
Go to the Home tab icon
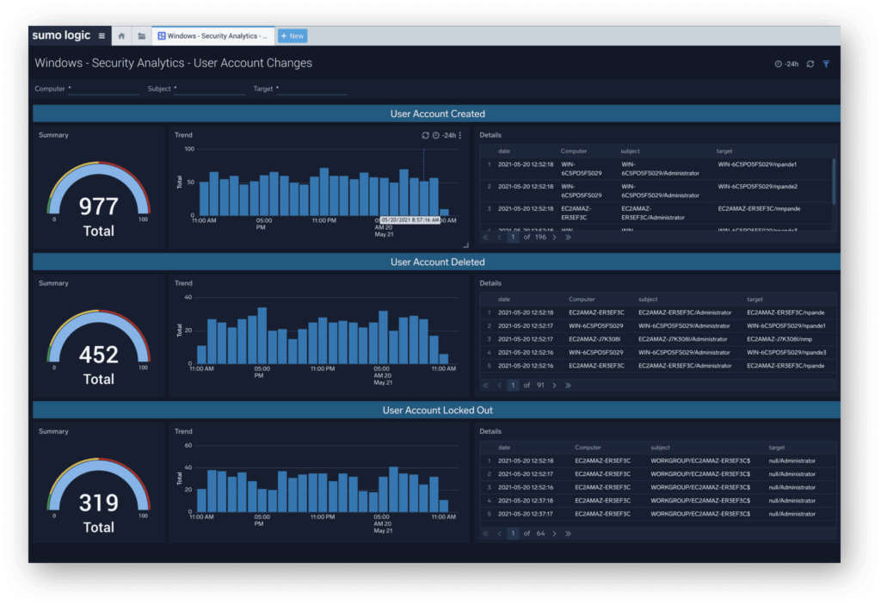coord(121,36)
